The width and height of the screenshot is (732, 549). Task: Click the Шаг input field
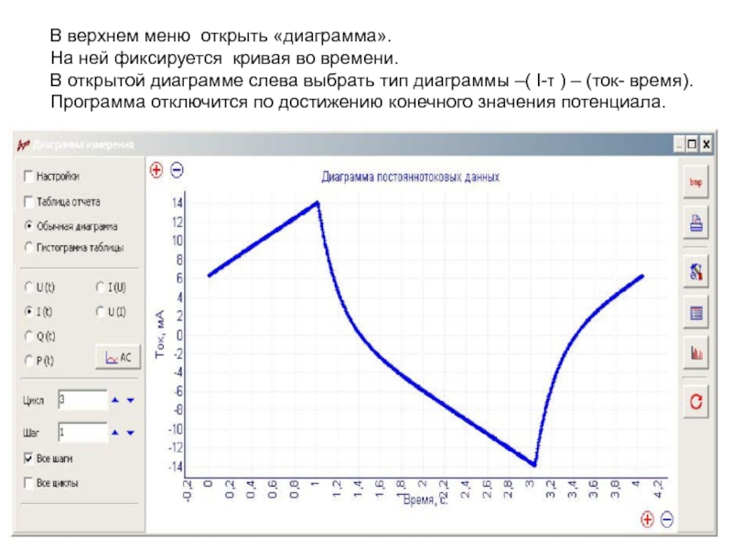coord(81,431)
